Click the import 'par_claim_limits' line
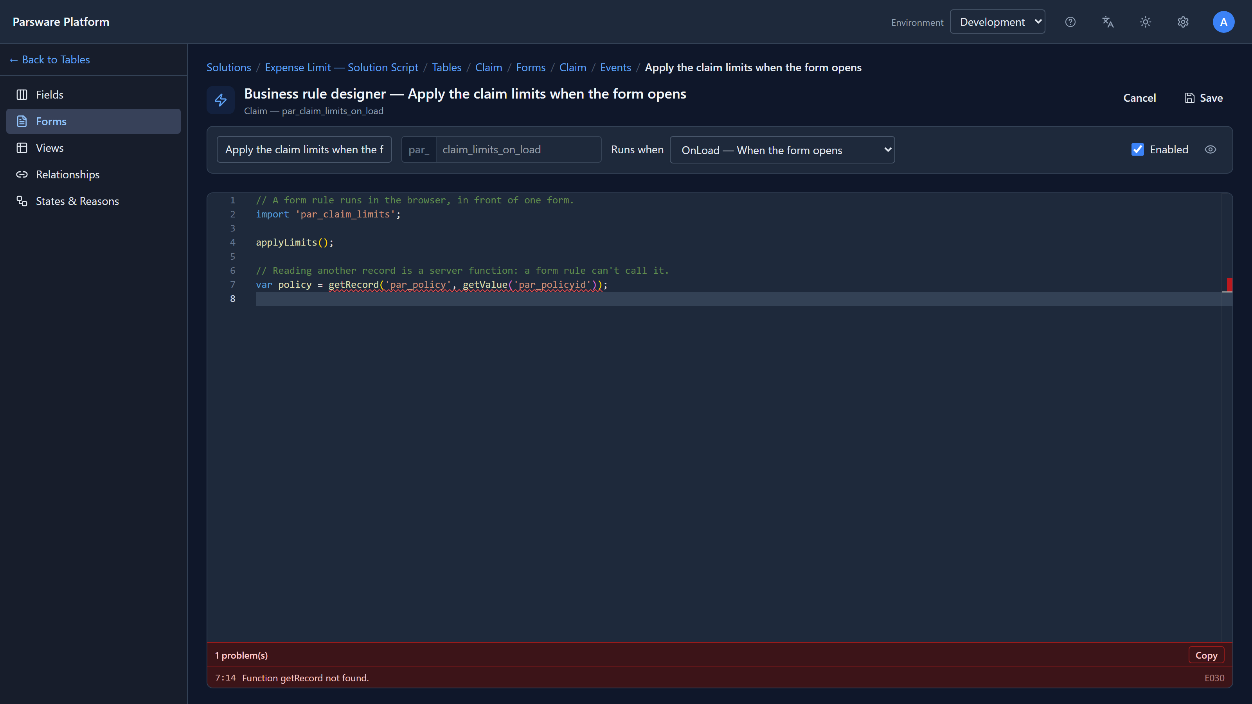 (x=328, y=214)
